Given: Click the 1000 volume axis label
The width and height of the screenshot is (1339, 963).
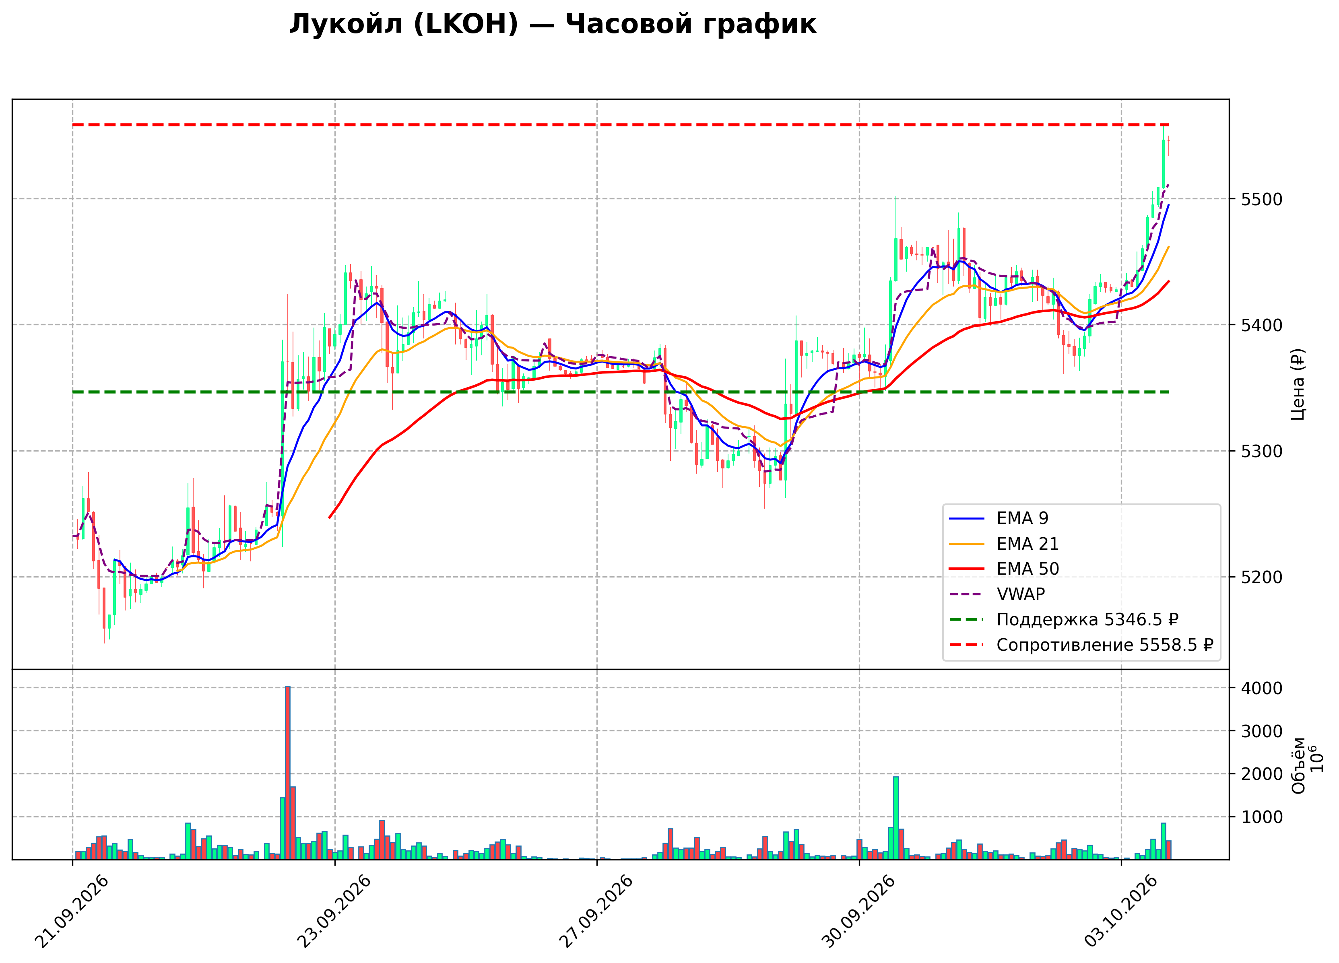Looking at the screenshot, I should (1262, 818).
